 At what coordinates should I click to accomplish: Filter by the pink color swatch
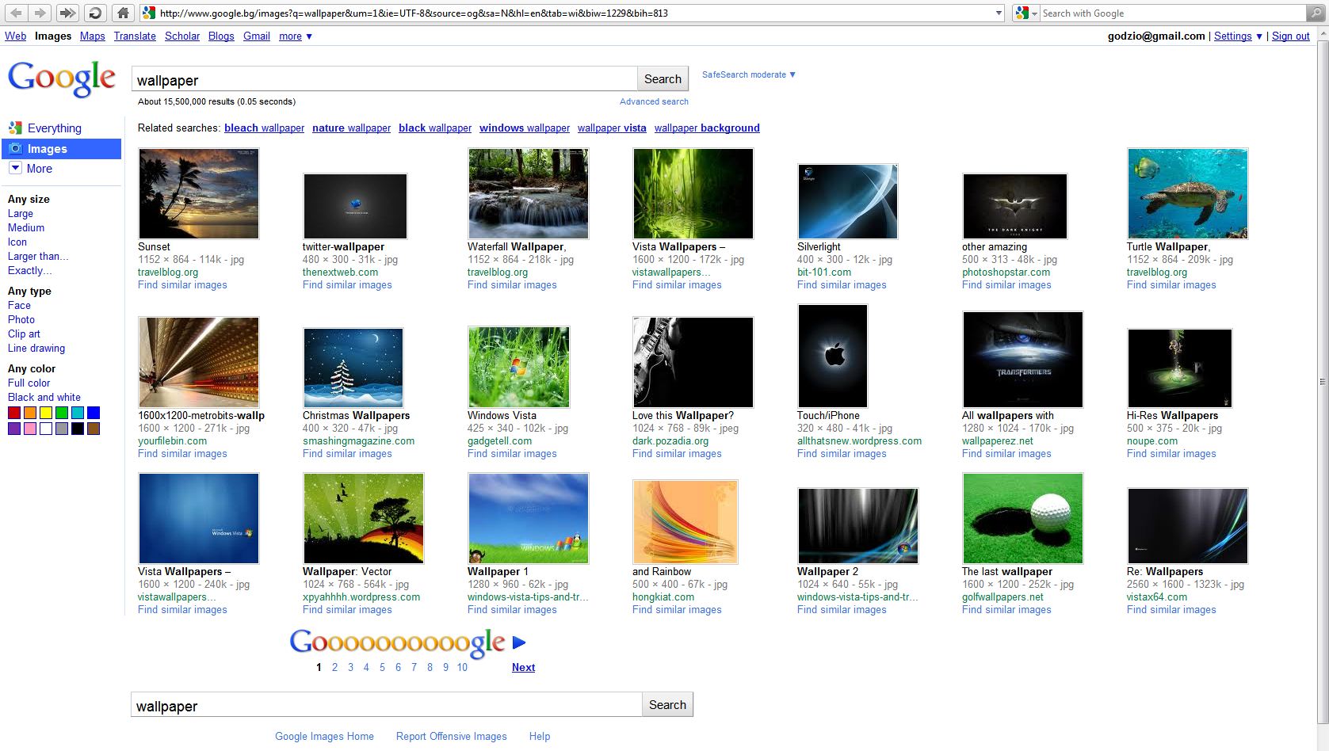click(30, 429)
